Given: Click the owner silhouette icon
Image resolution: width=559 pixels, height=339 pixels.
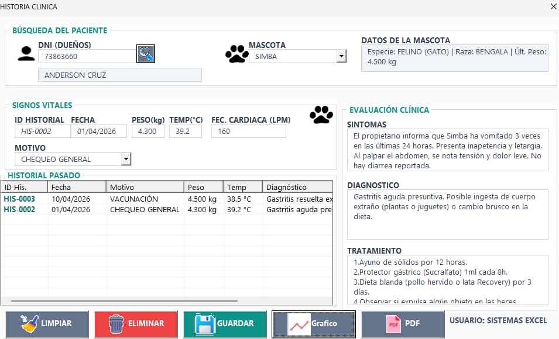Looking at the screenshot, I should pyautogui.click(x=26, y=54).
